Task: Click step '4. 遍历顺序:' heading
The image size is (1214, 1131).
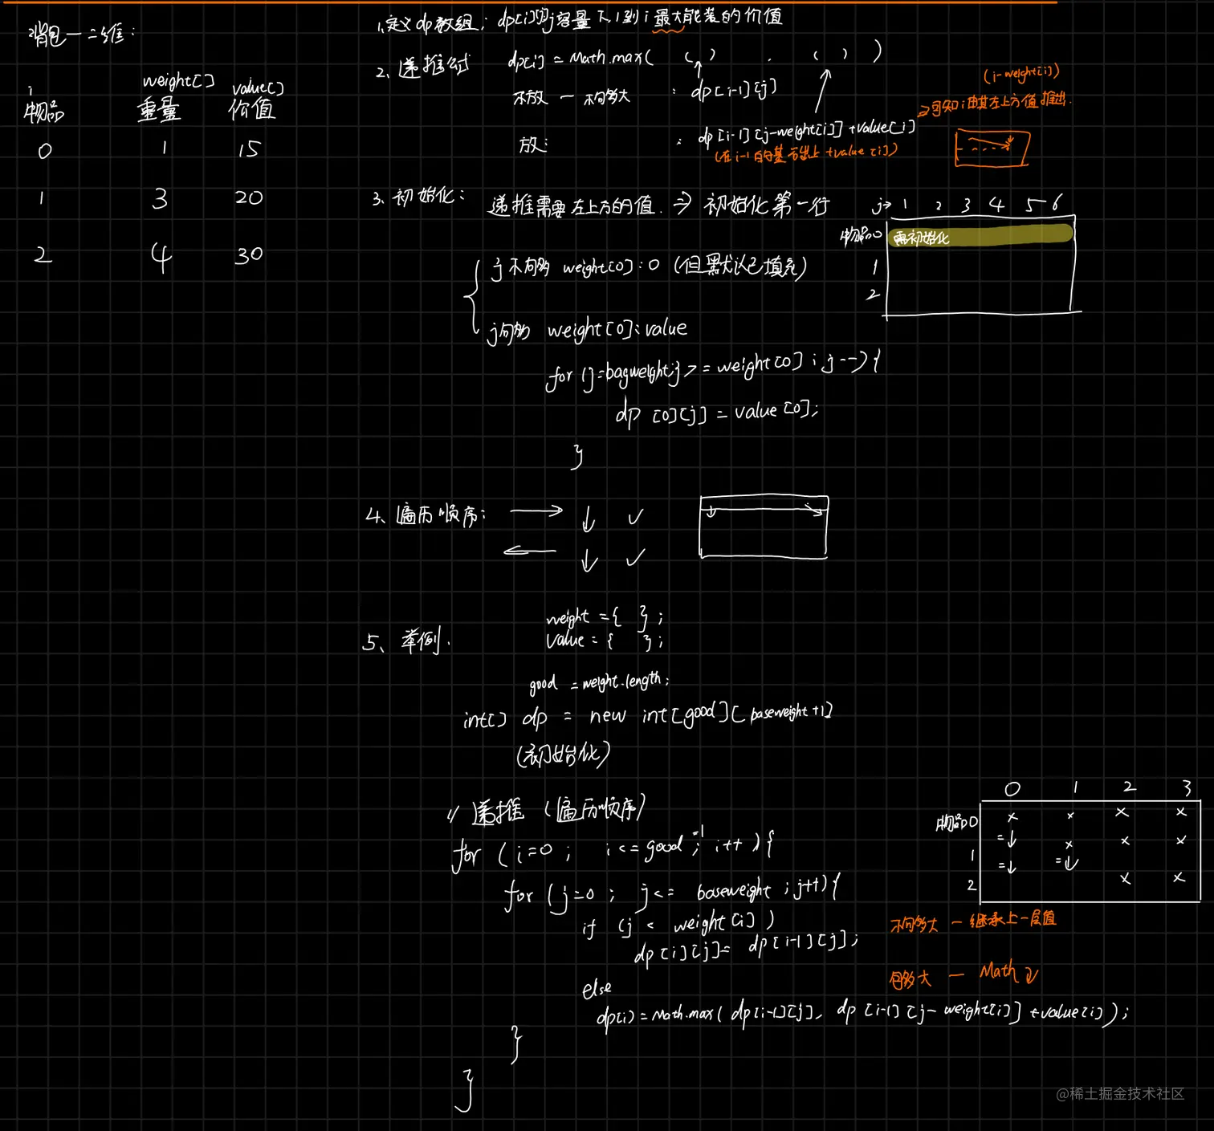Action: coord(426,515)
